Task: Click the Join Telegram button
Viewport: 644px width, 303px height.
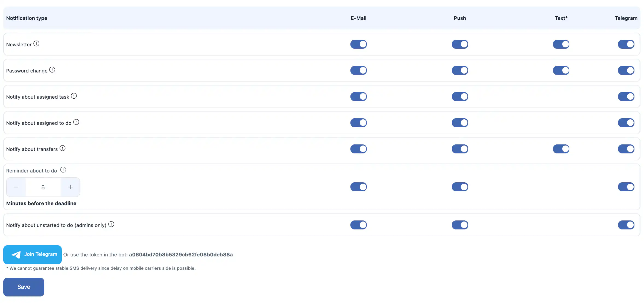Action: pos(33,254)
